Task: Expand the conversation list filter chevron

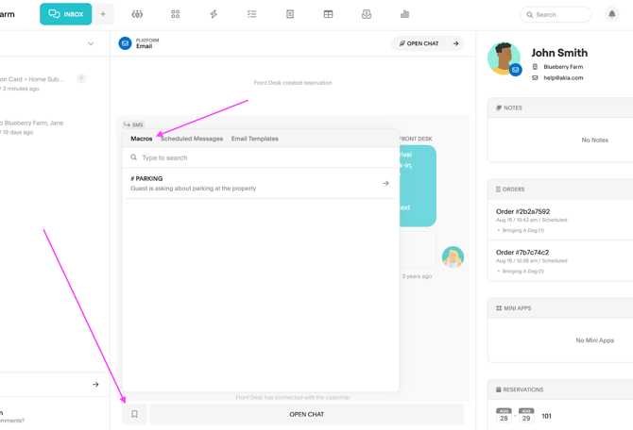Action: [x=91, y=43]
